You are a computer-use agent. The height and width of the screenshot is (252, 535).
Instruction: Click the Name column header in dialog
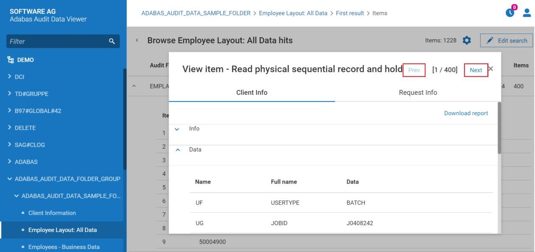(x=203, y=182)
